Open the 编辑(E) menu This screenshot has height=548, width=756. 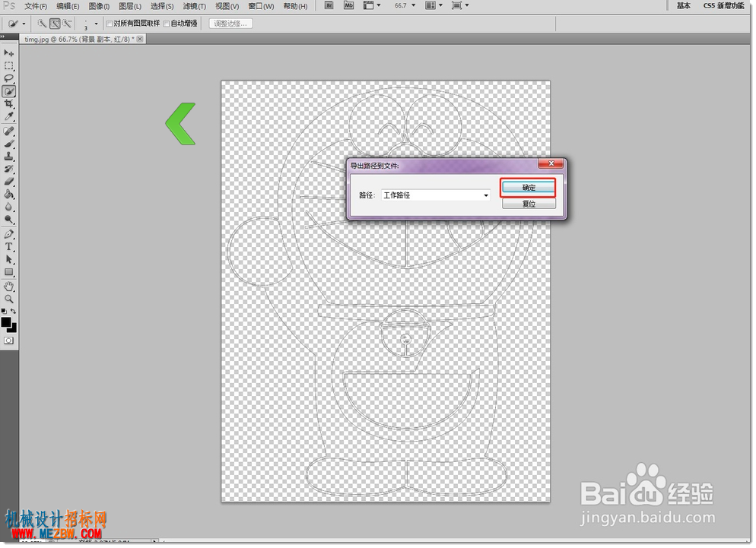(68, 6)
